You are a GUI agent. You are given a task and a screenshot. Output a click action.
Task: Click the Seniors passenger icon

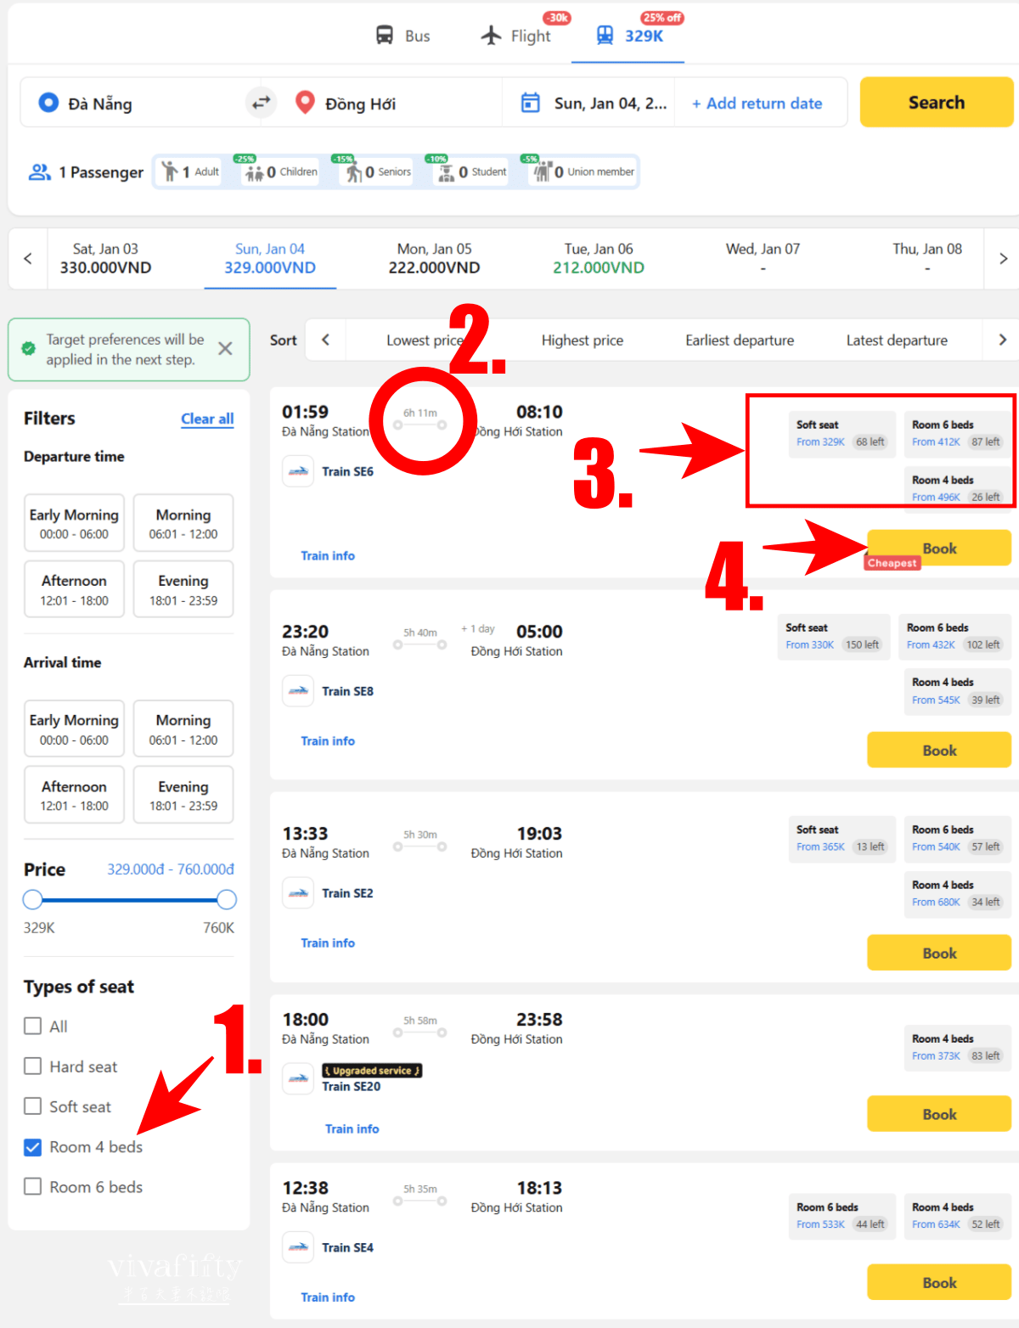pos(353,172)
